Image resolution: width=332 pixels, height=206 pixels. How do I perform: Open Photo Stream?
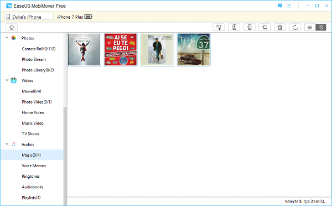click(x=34, y=59)
